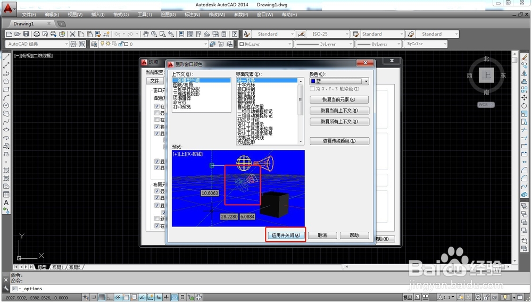Open the ByLayer linetype dropdown
The width and height of the screenshot is (532, 303).
[x=324, y=44]
